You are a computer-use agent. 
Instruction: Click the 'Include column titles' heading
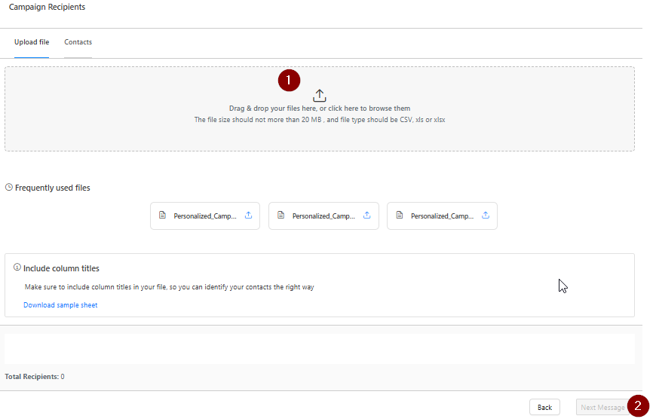coord(61,268)
